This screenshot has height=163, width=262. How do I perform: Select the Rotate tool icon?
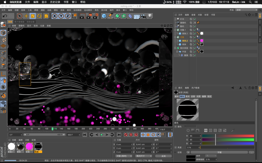click(x=39, y=16)
